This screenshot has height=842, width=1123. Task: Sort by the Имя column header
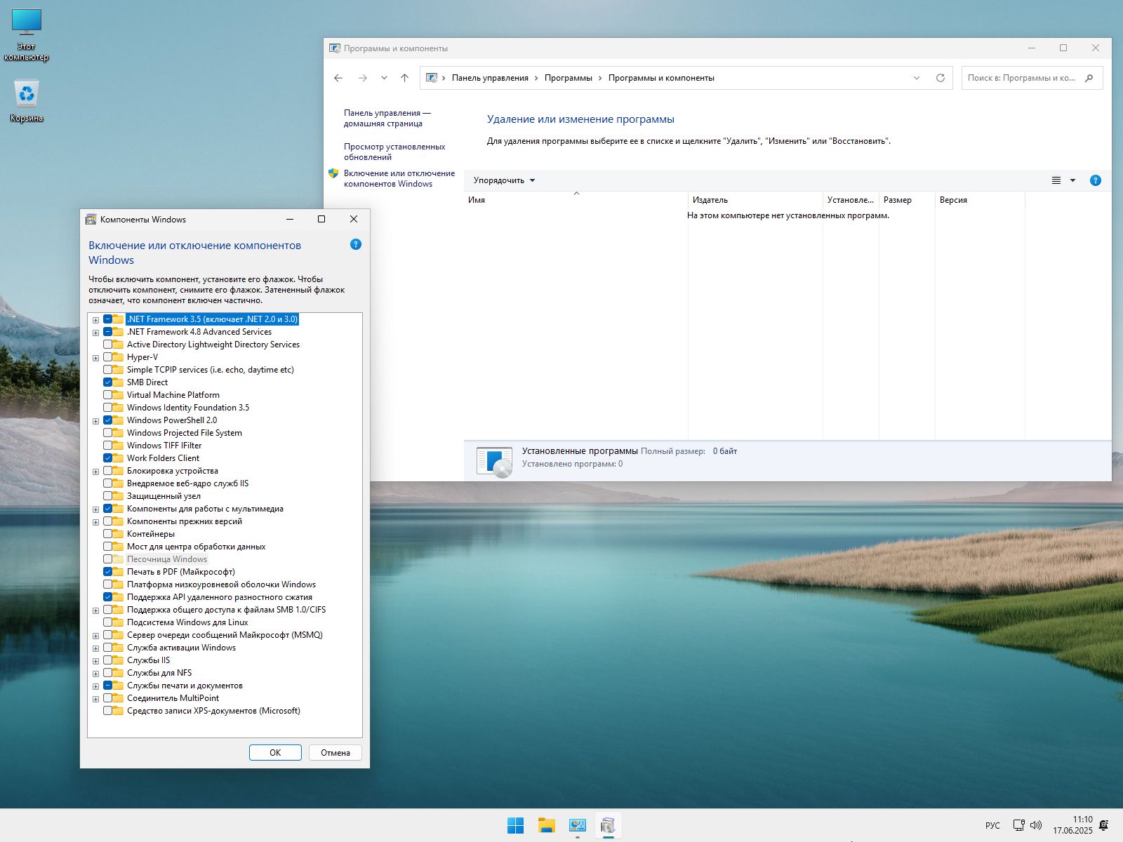tap(576, 200)
